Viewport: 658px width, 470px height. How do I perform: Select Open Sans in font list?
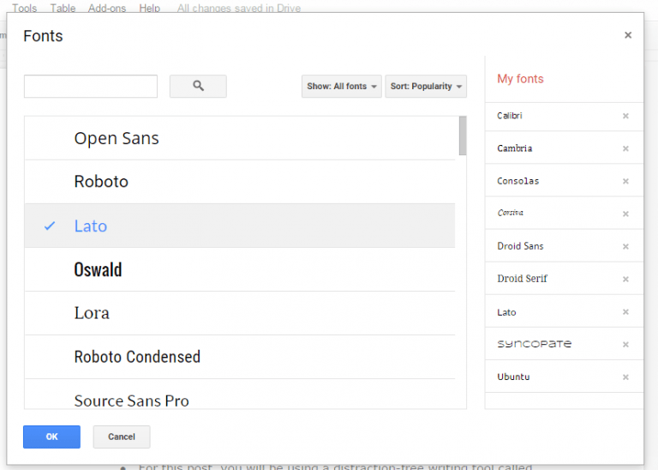(x=117, y=138)
